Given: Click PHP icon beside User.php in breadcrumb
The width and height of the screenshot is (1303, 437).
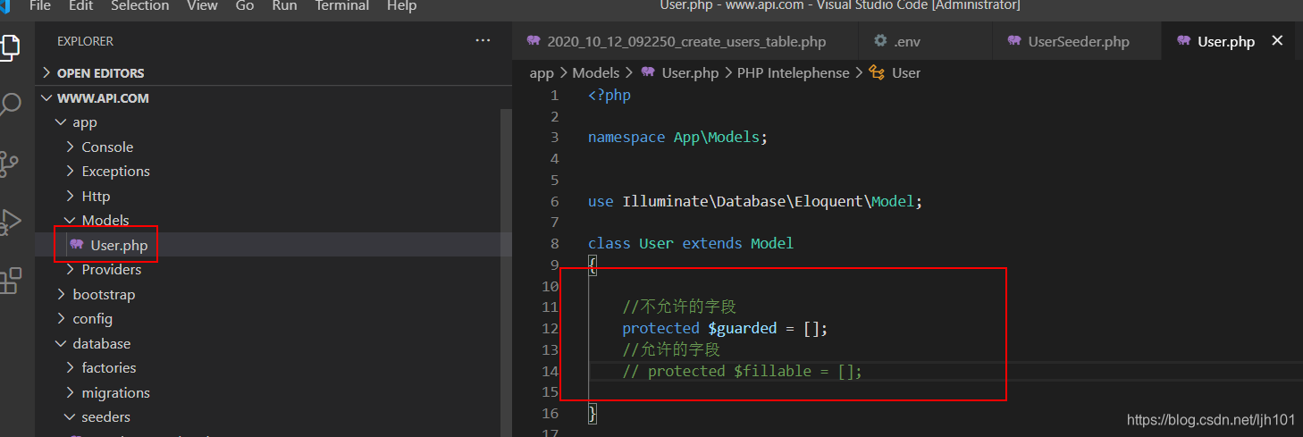Looking at the screenshot, I should [x=647, y=73].
